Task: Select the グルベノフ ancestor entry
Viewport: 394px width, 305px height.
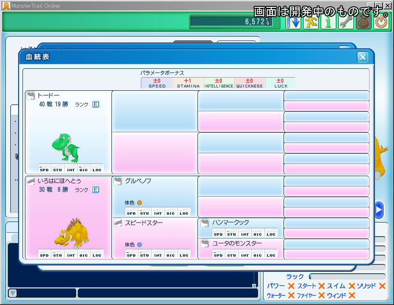Action: 137,181
